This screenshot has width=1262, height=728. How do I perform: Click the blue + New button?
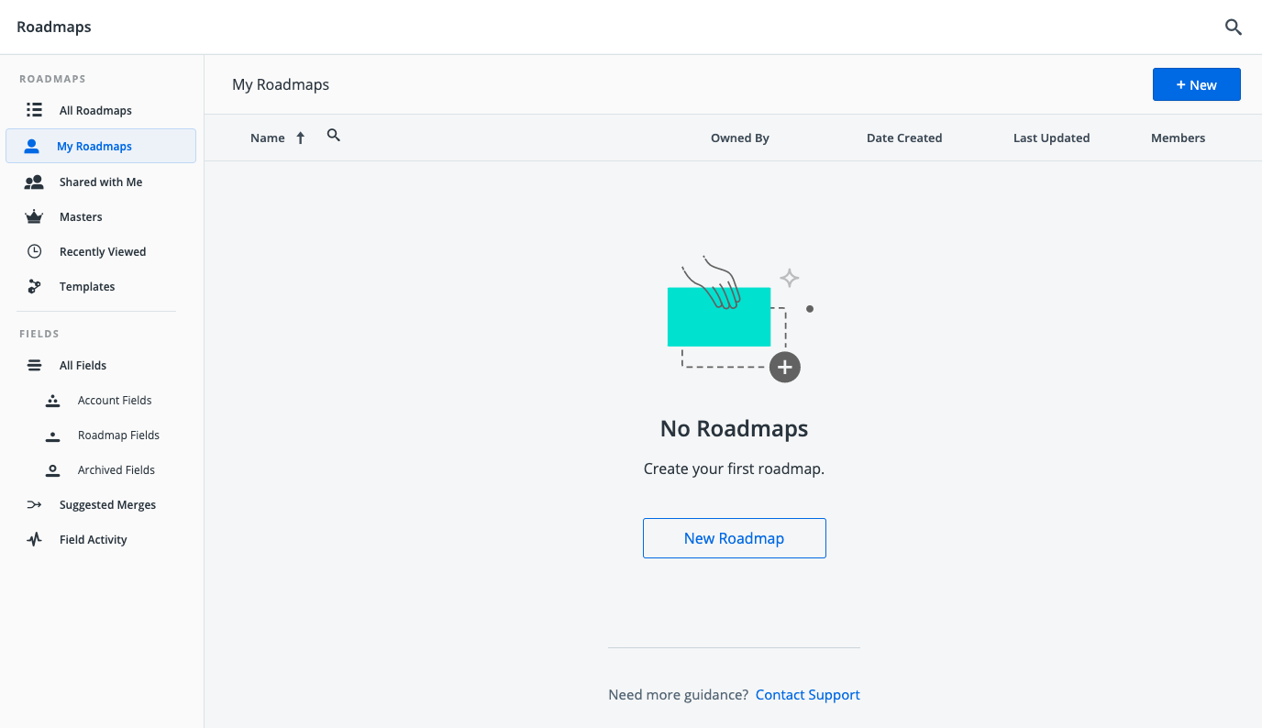(1196, 83)
